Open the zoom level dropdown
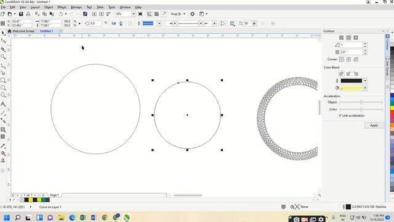The height and width of the screenshot is (222, 394). [134, 14]
